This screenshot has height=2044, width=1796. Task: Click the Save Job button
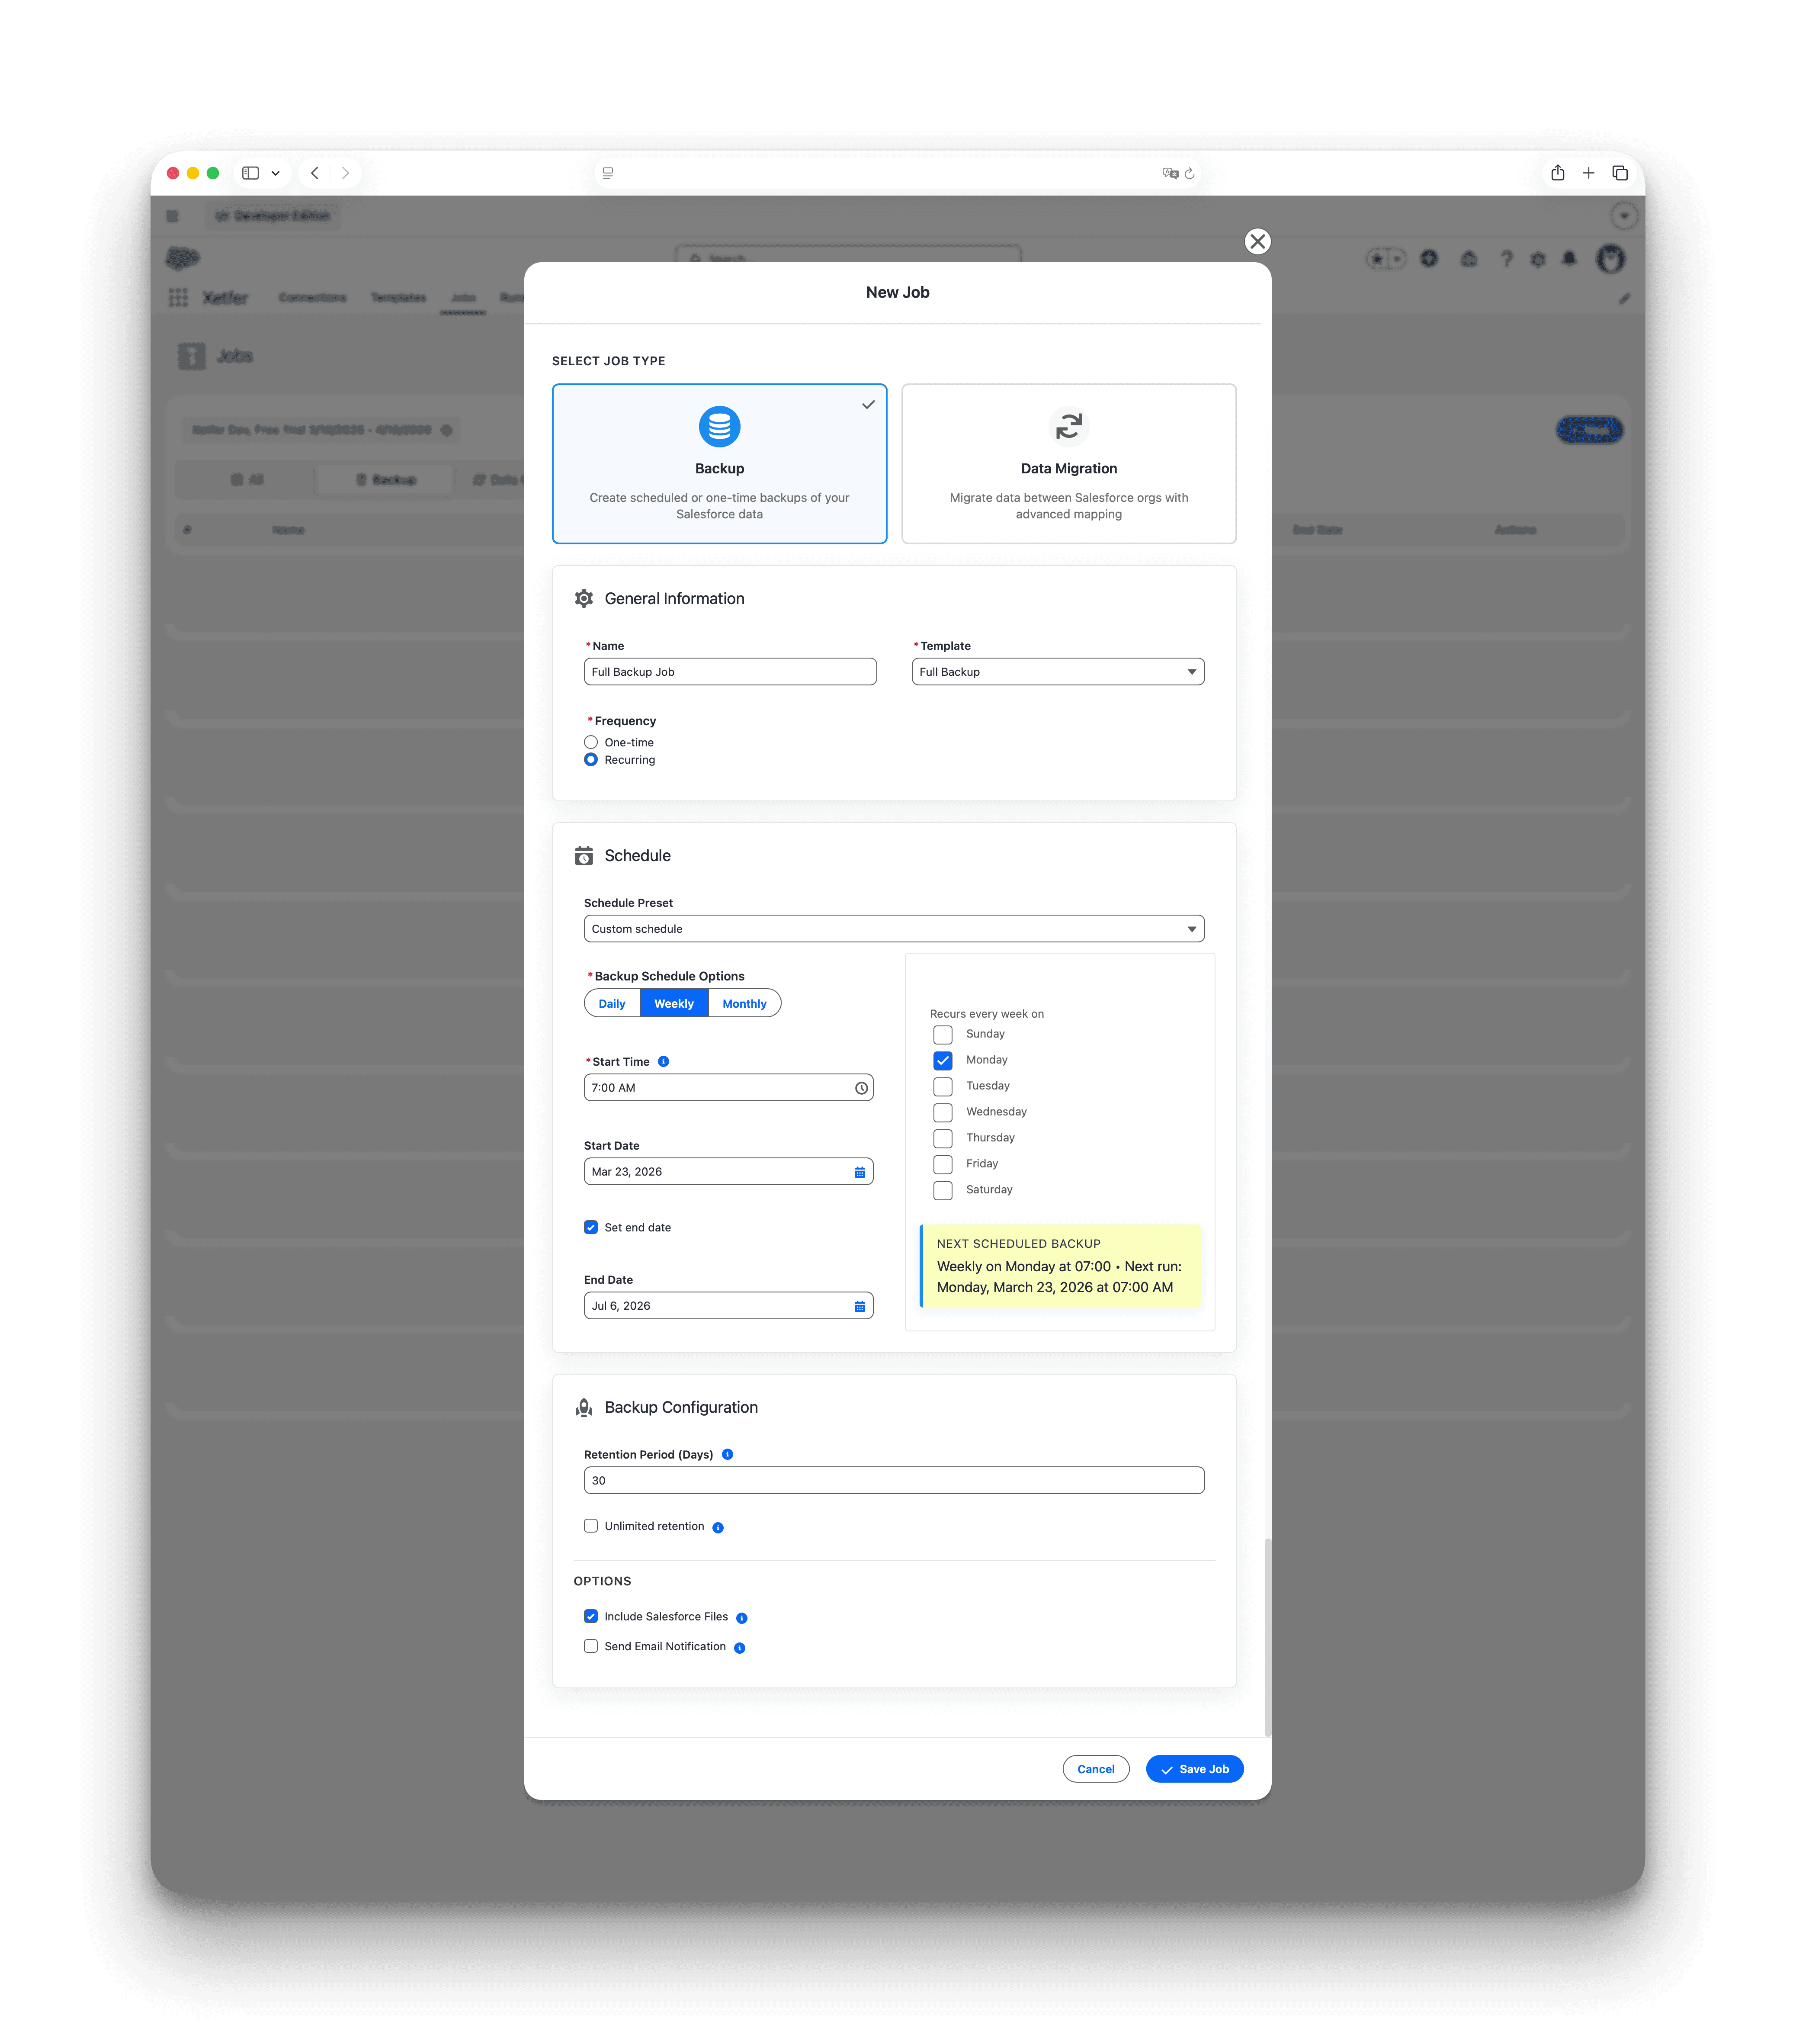tap(1194, 1769)
